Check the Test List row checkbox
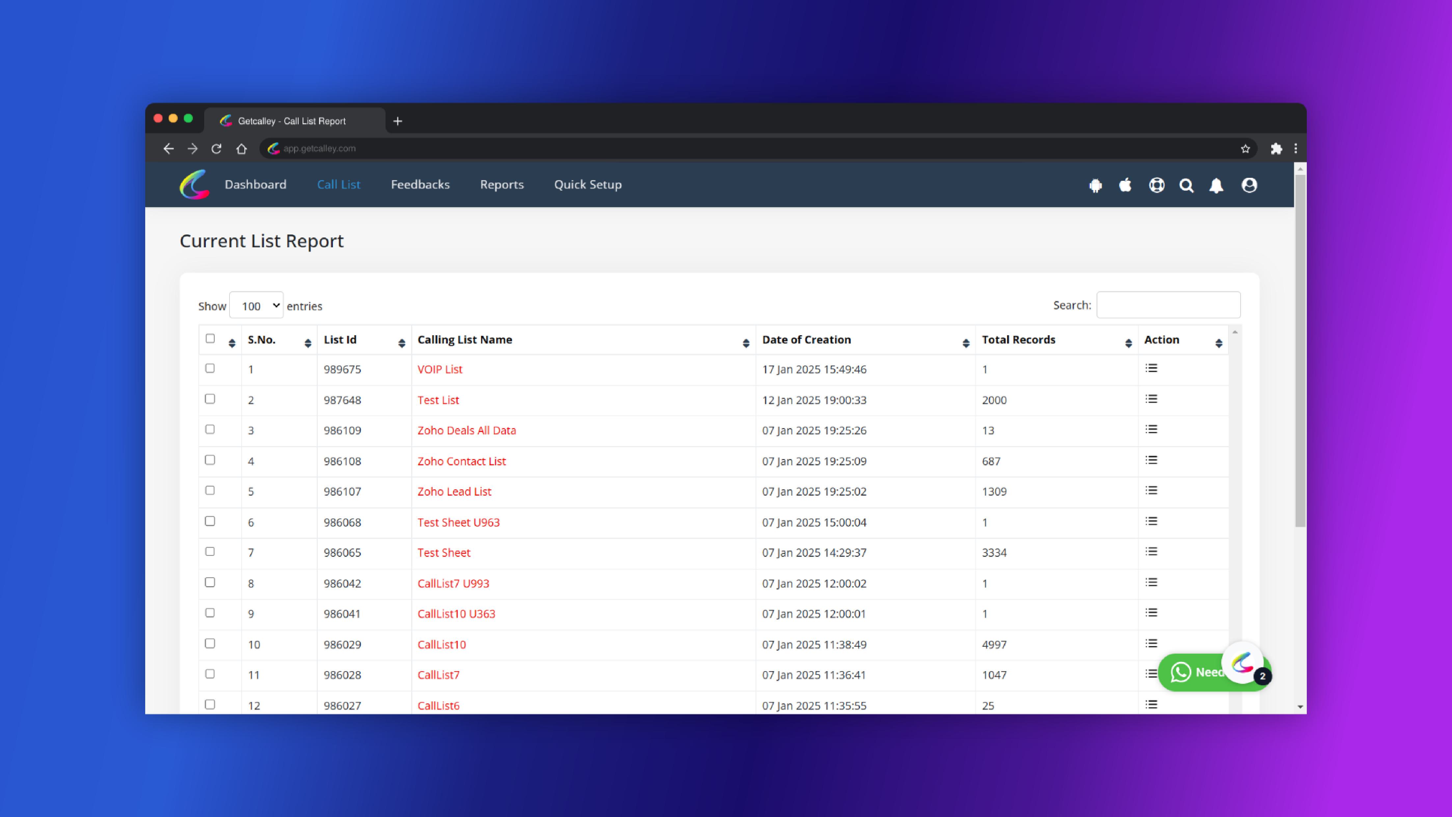This screenshot has width=1452, height=817. click(x=210, y=399)
